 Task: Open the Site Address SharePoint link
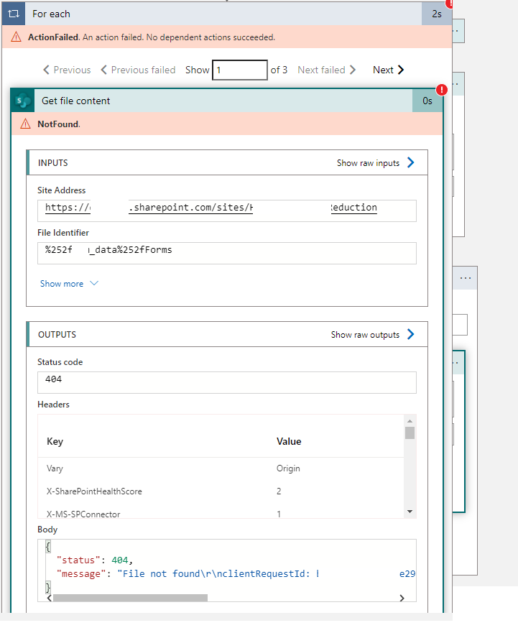coord(211,208)
